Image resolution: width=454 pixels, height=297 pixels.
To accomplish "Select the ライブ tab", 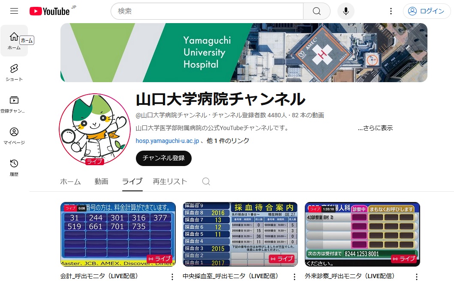I will coord(132,181).
